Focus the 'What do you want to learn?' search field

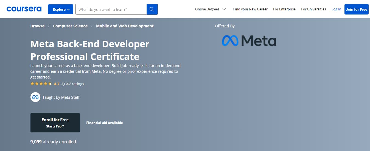111,9
